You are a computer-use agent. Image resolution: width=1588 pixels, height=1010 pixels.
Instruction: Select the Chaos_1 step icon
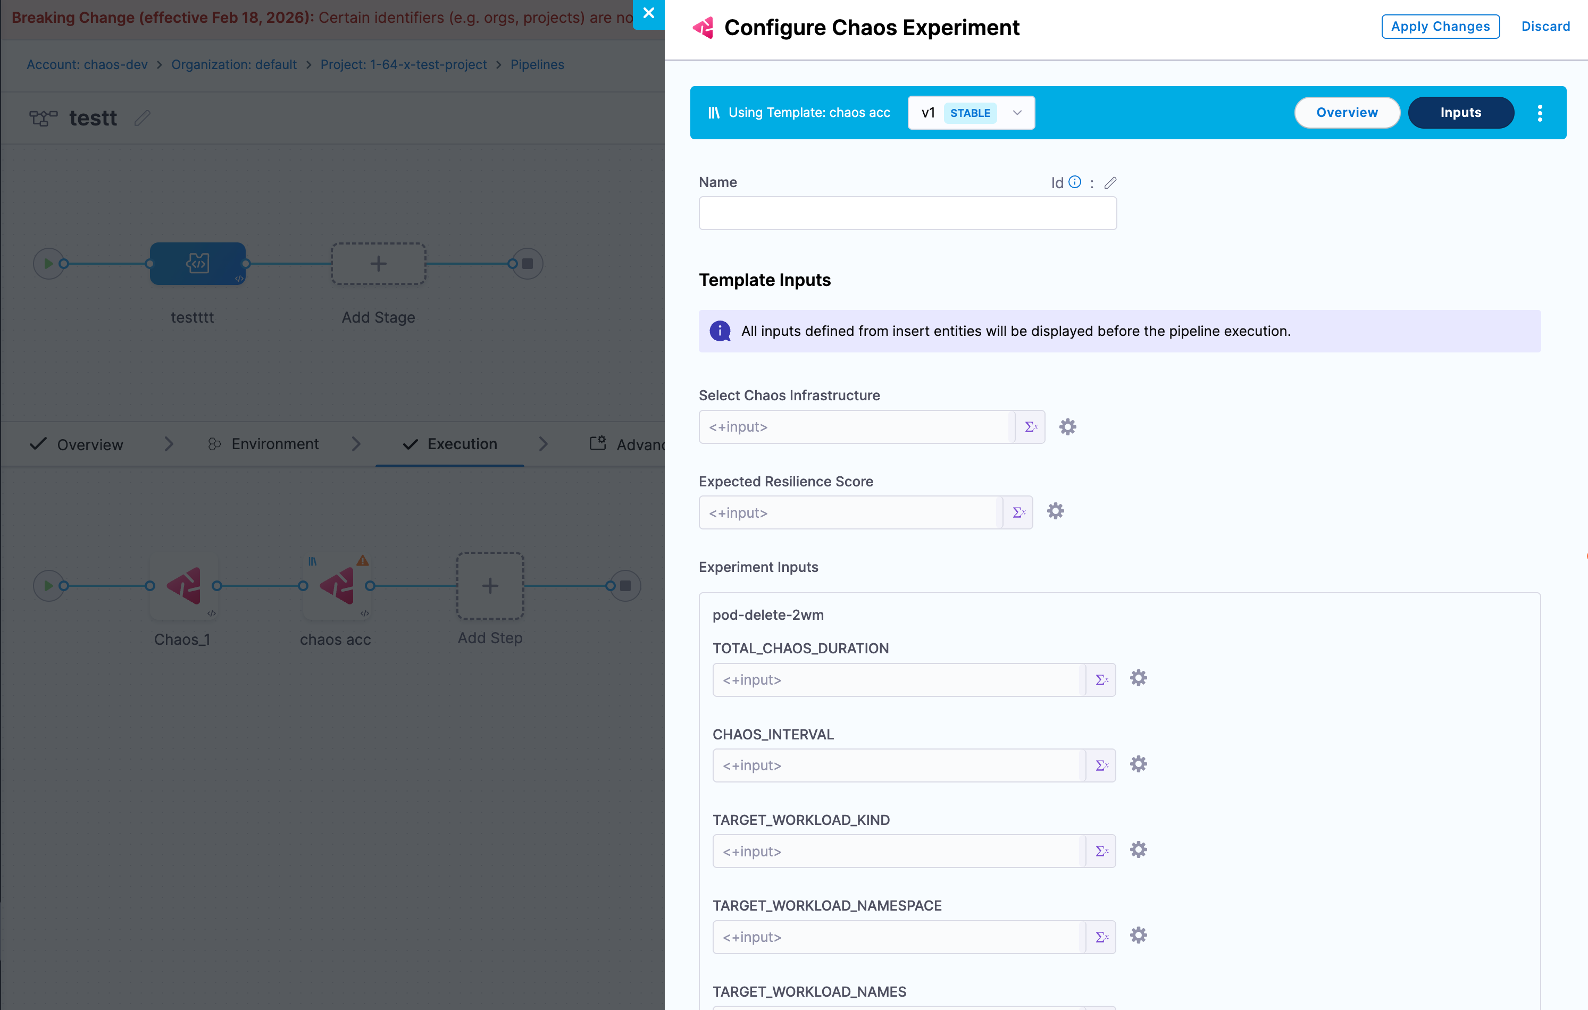184,585
